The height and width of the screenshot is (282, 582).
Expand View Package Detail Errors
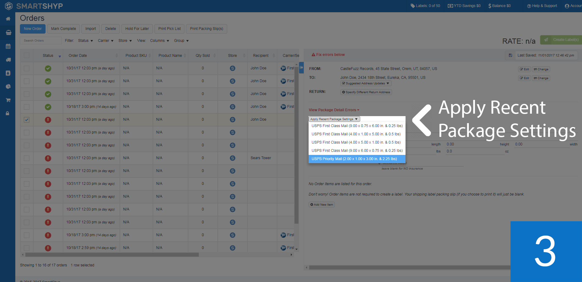[334, 110]
